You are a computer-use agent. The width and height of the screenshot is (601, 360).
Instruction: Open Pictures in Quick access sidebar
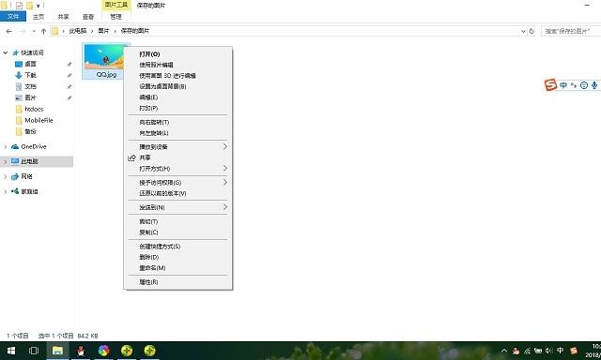(31, 97)
